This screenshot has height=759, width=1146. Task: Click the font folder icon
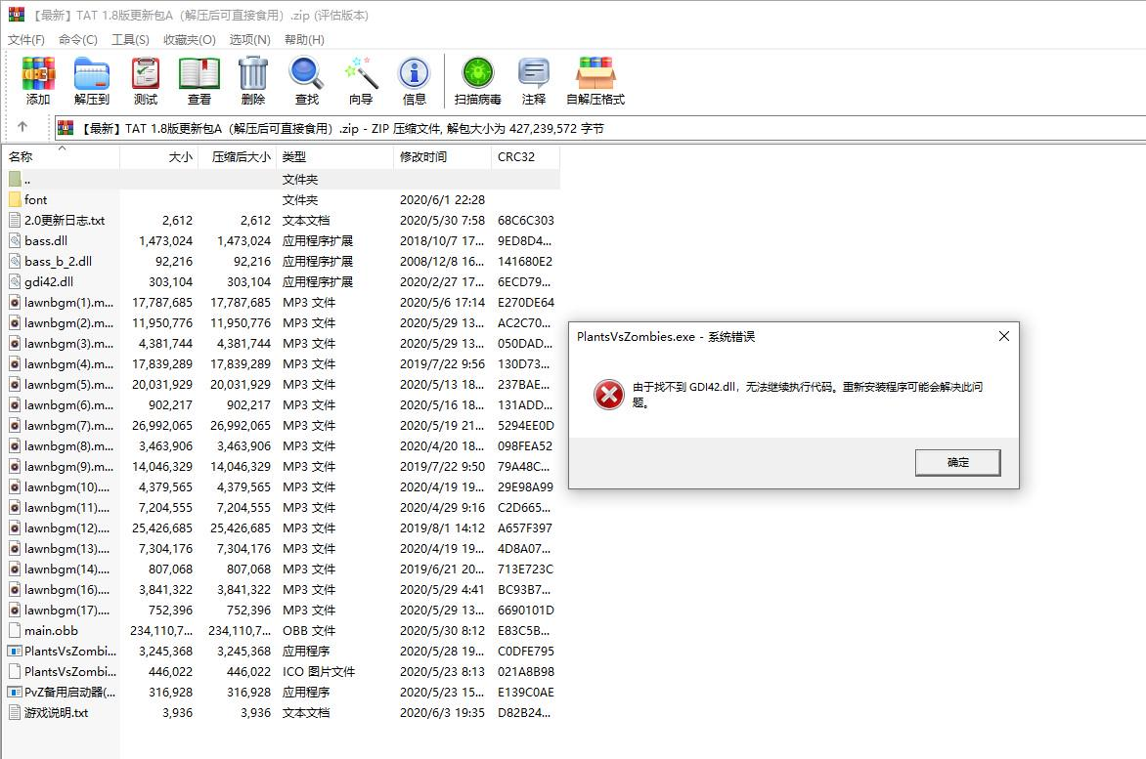click(x=15, y=199)
